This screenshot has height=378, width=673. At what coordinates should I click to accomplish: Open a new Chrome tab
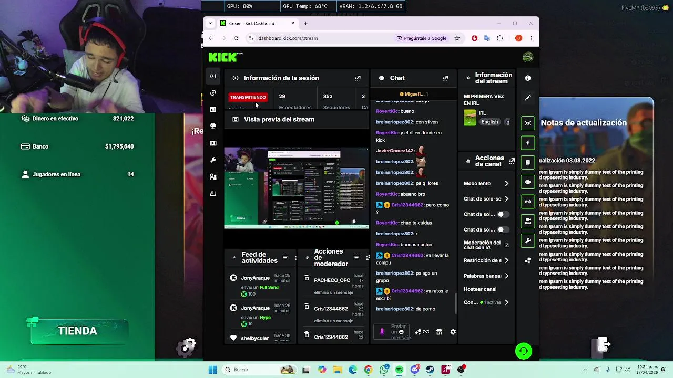(305, 23)
